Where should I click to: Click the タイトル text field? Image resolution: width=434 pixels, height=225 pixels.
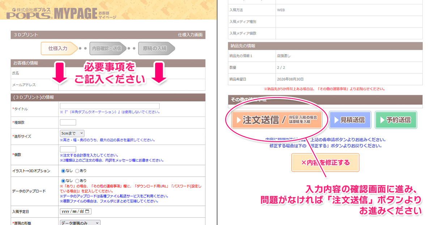click(110, 106)
